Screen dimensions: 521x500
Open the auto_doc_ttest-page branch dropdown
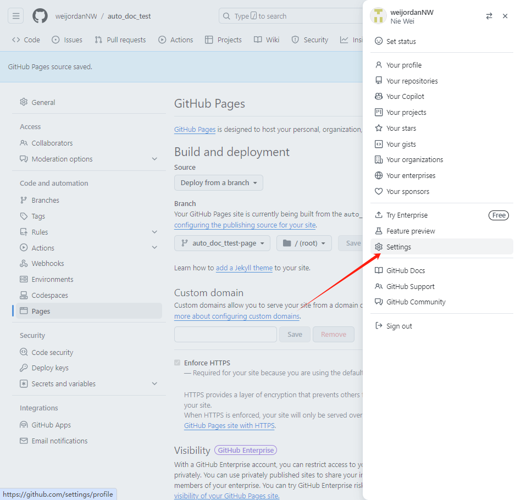[222, 243]
